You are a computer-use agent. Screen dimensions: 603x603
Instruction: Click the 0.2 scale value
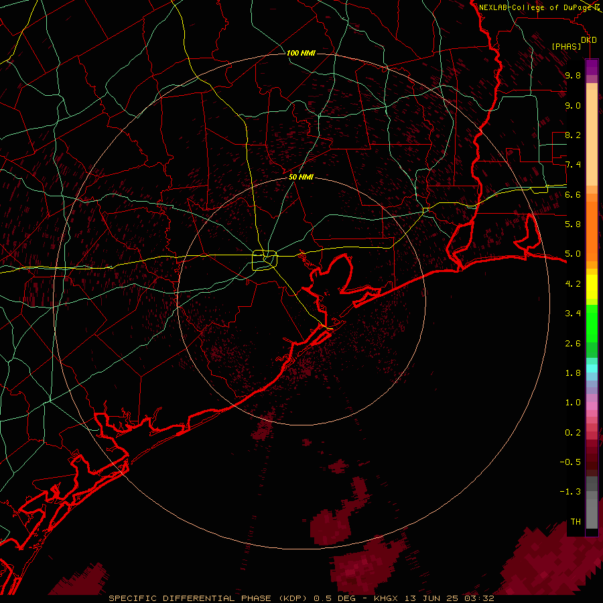coord(573,433)
